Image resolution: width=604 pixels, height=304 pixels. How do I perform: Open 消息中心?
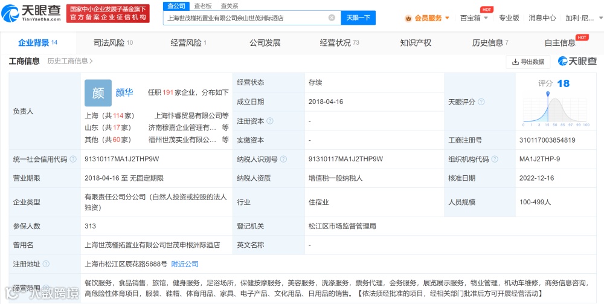point(542,18)
